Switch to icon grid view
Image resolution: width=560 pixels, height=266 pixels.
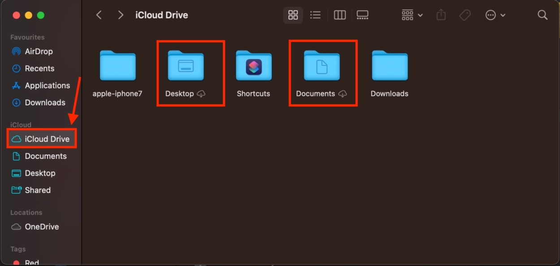(293, 15)
